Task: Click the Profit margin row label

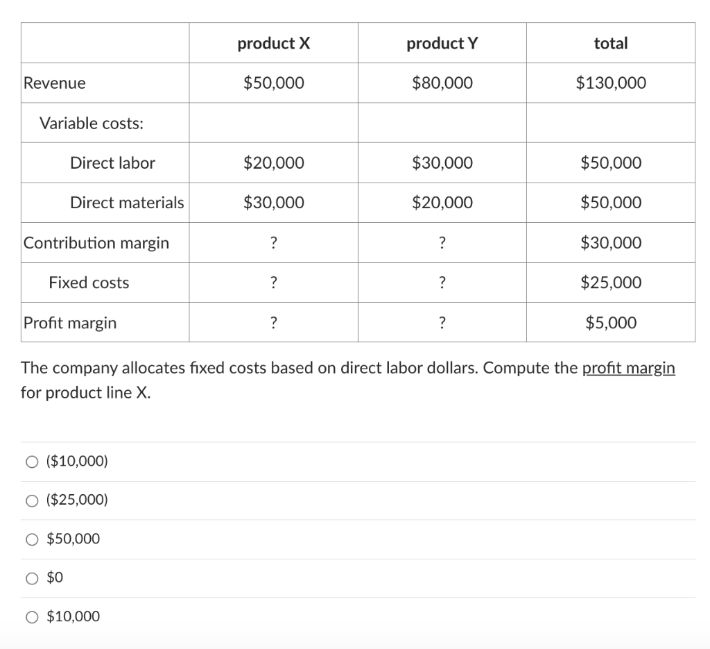Action: coord(70,322)
